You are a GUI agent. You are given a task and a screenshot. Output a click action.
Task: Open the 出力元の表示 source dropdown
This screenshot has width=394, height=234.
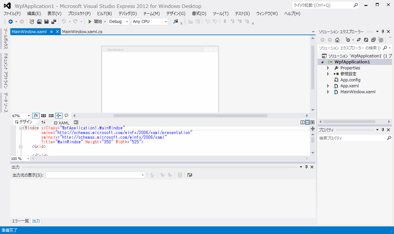pyautogui.click(x=95, y=175)
